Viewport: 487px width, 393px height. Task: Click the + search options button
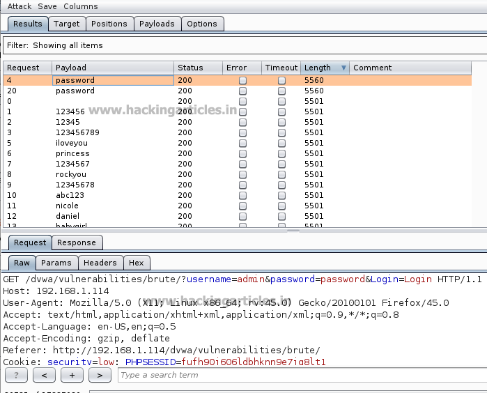[72, 376]
